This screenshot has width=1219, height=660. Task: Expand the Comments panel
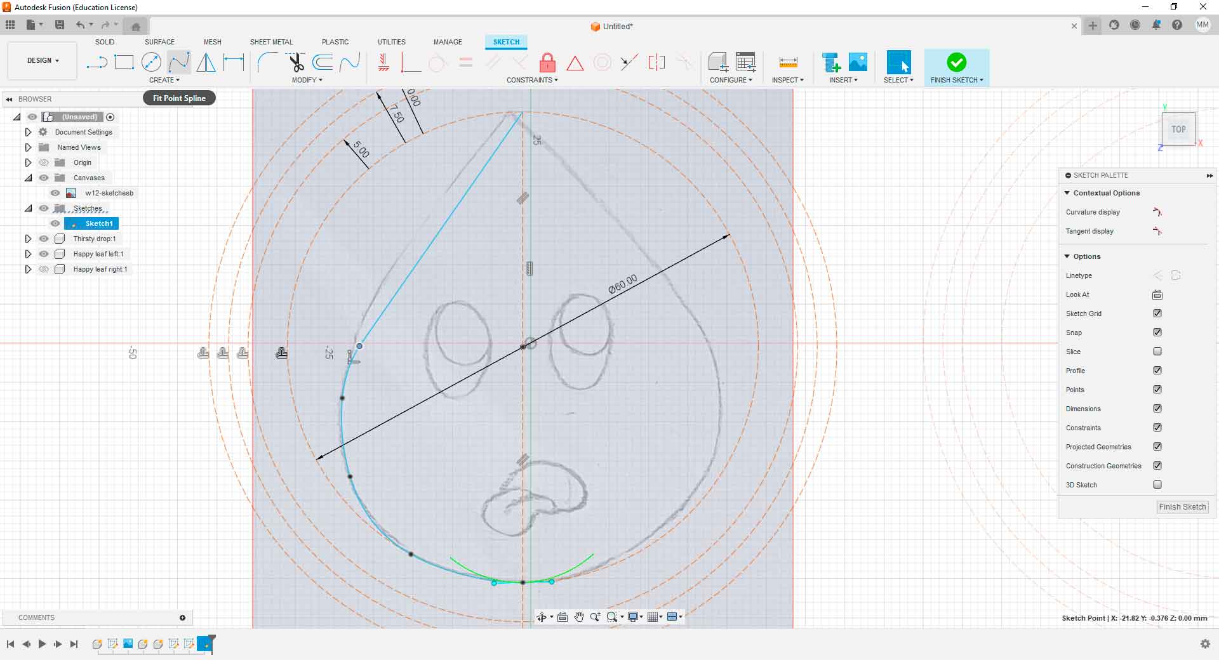pyautogui.click(x=182, y=617)
